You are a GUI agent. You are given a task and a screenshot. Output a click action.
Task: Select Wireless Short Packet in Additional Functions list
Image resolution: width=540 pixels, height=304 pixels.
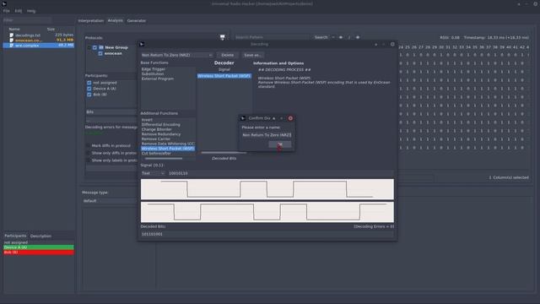click(x=168, y=149)
